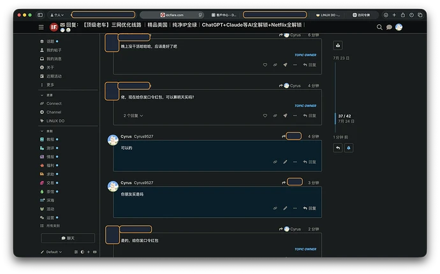Edit the post '你朋友买是吗' with pencil icon

point(285,208)
